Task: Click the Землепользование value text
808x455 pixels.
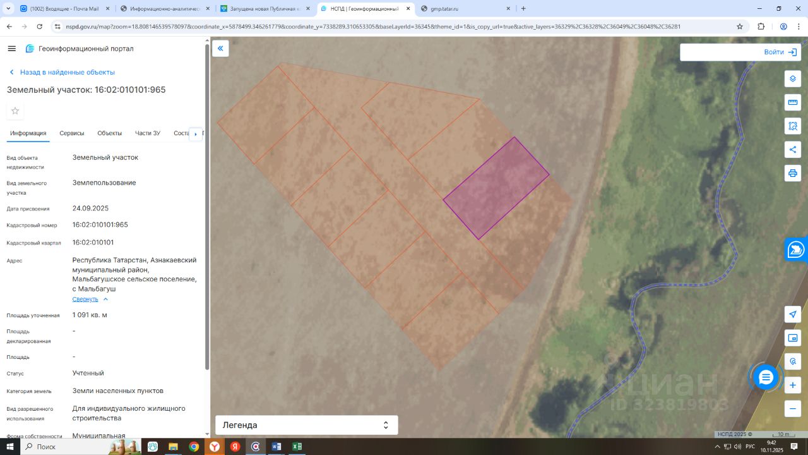Action: coord(104,183)
